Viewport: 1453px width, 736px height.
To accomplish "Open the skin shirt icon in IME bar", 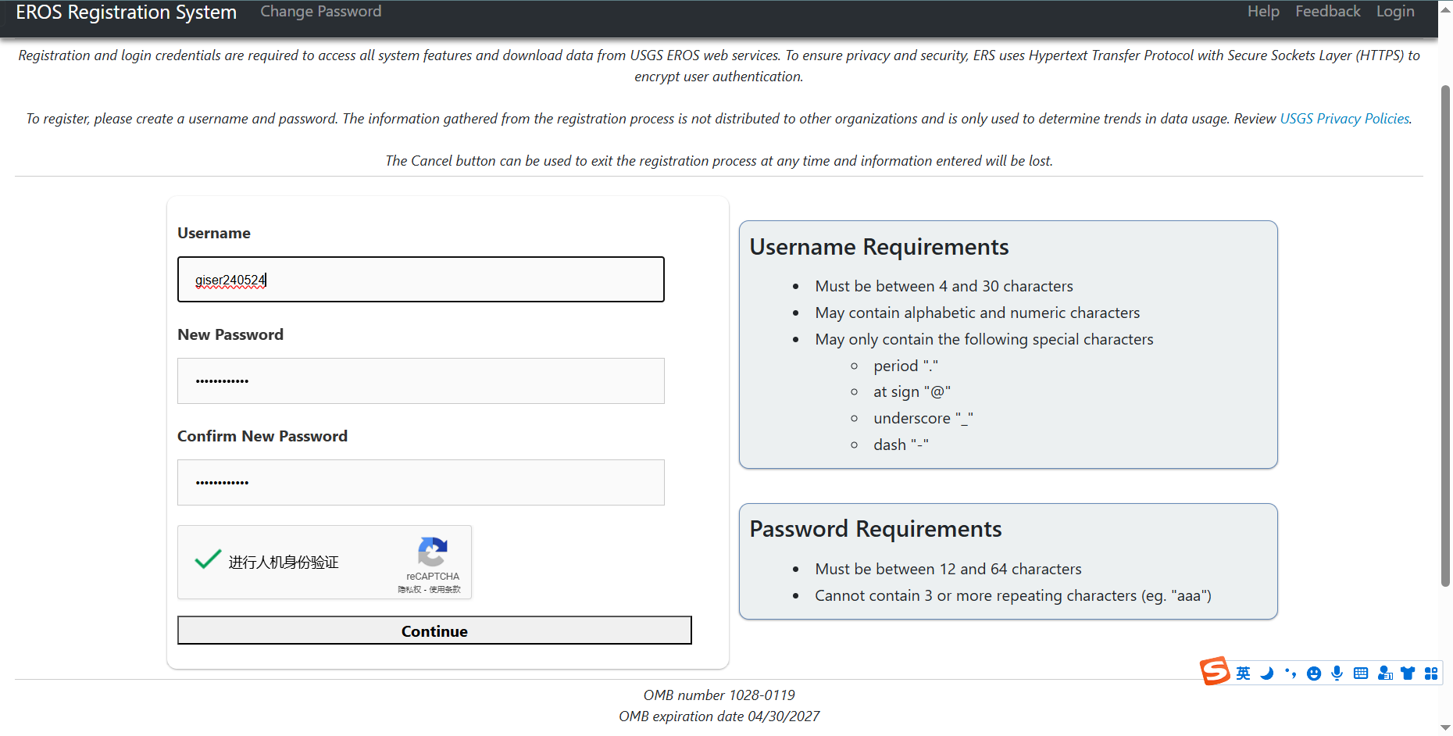I will click(1408, 673).
